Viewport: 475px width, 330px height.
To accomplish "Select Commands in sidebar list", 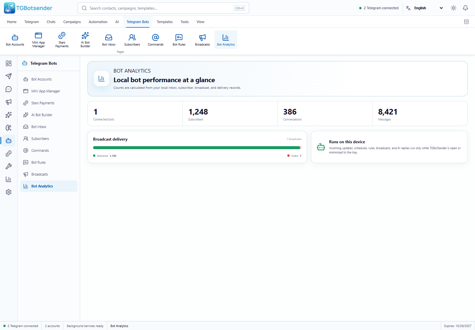I will tap(48, 150).
